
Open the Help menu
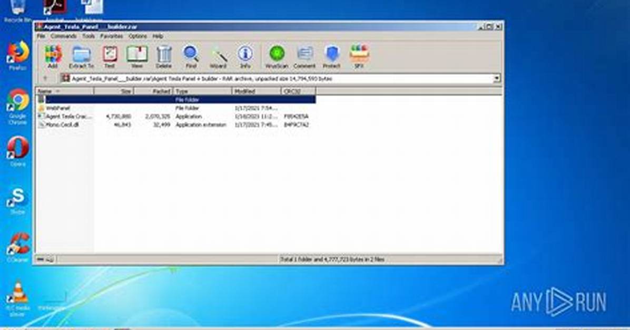[x=157, y=36]
